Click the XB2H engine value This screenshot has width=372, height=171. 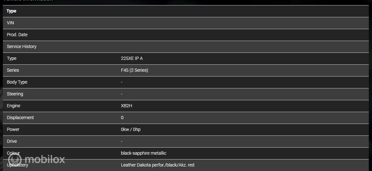(x=126, y=106)
